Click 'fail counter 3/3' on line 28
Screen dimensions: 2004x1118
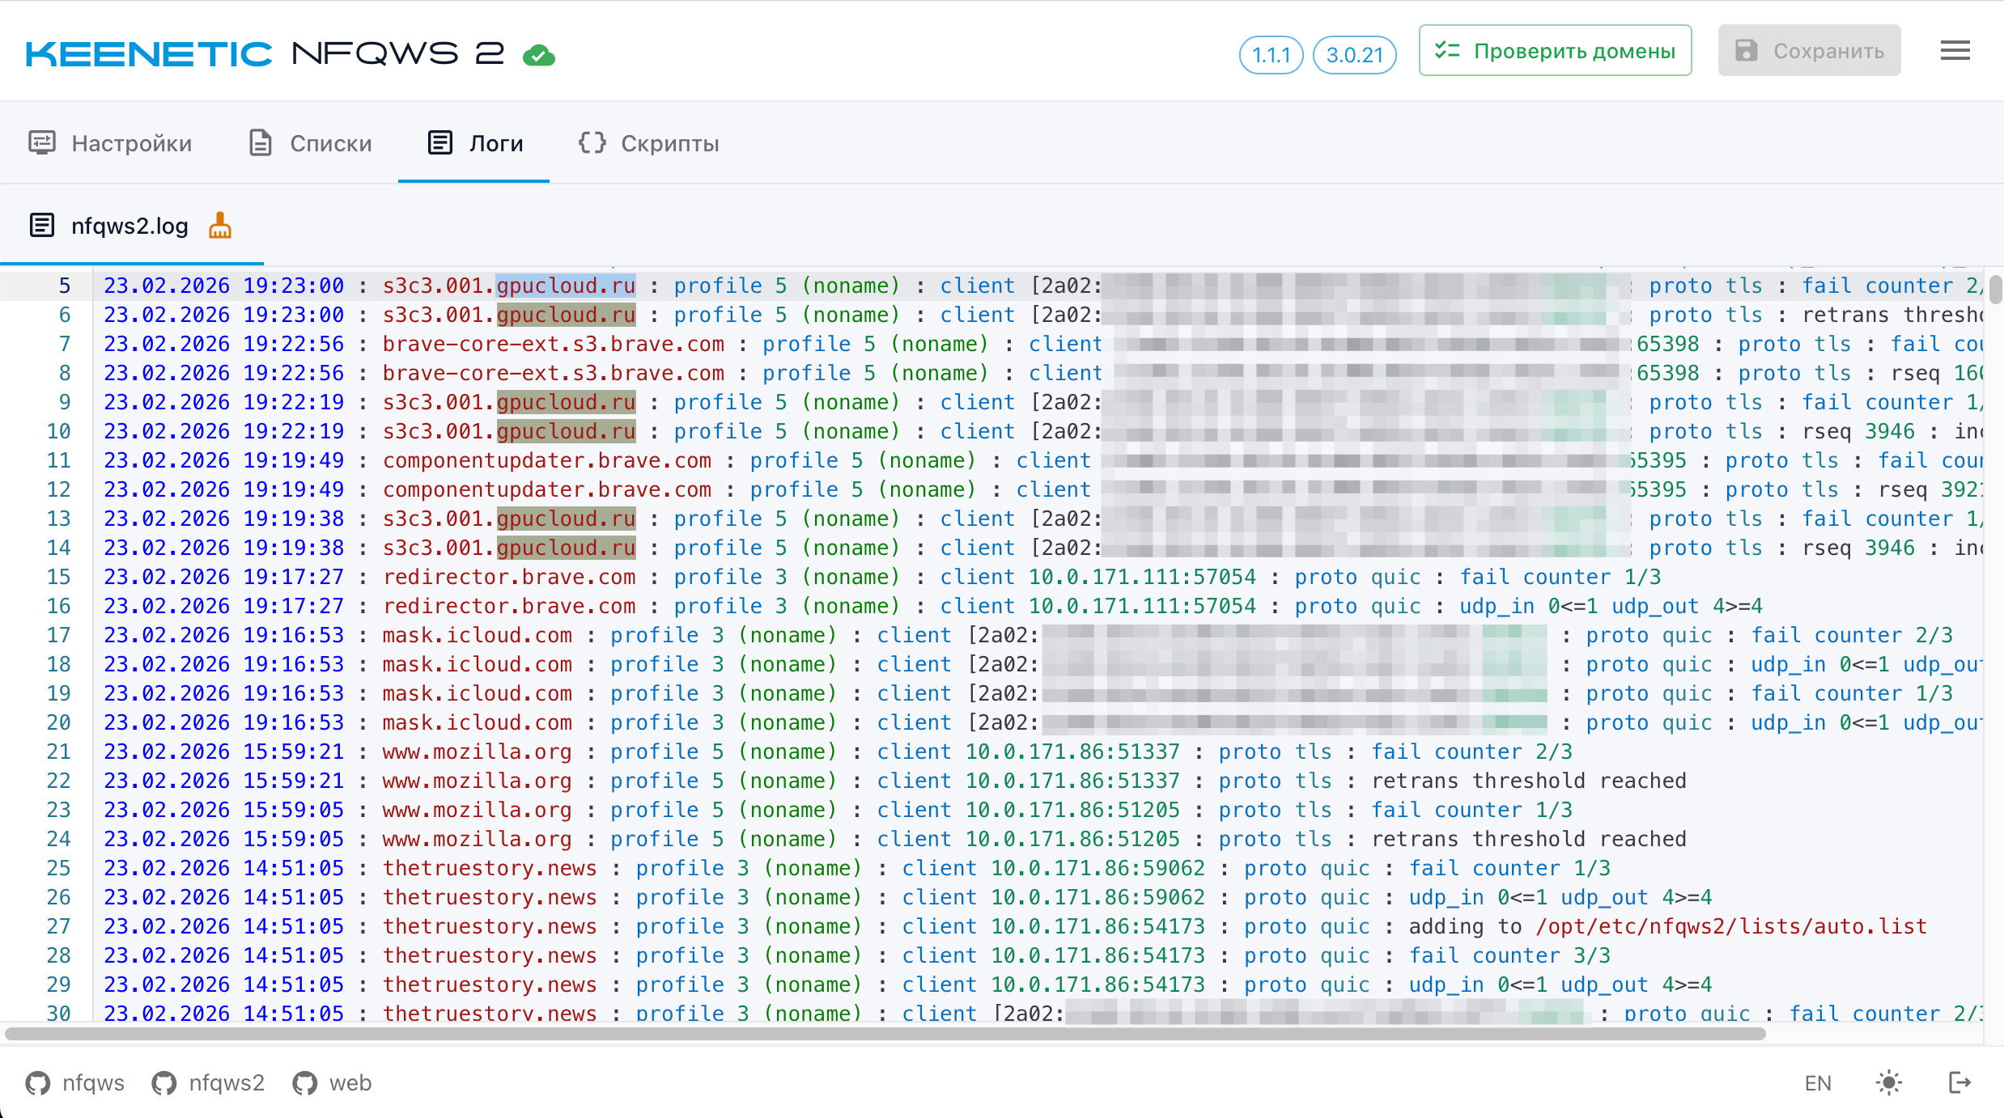point(1509,955)
